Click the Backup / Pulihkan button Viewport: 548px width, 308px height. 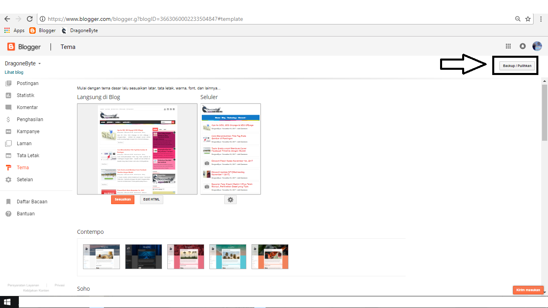(517, 66)
